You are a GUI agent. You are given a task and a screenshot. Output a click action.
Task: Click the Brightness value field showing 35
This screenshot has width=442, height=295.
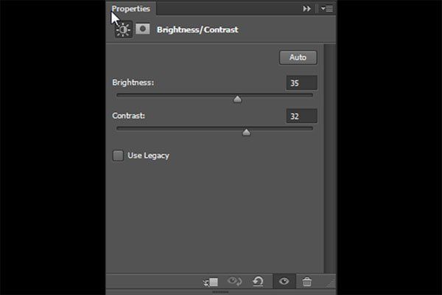tap(301, 83)
